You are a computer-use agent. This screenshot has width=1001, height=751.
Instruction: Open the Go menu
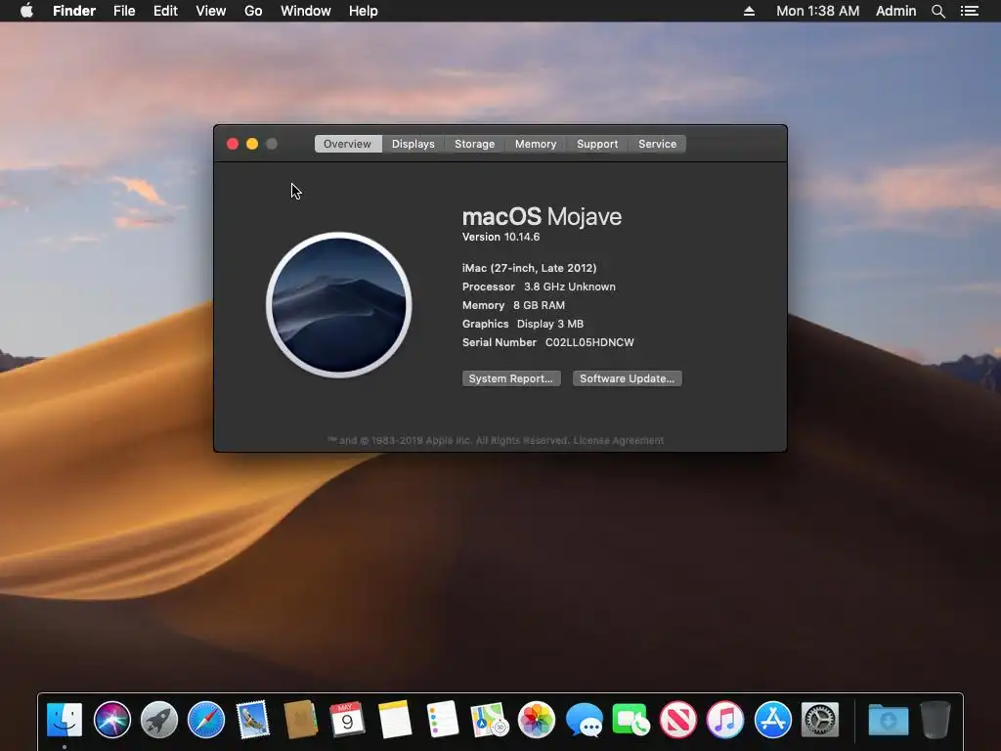pos(253,11)
